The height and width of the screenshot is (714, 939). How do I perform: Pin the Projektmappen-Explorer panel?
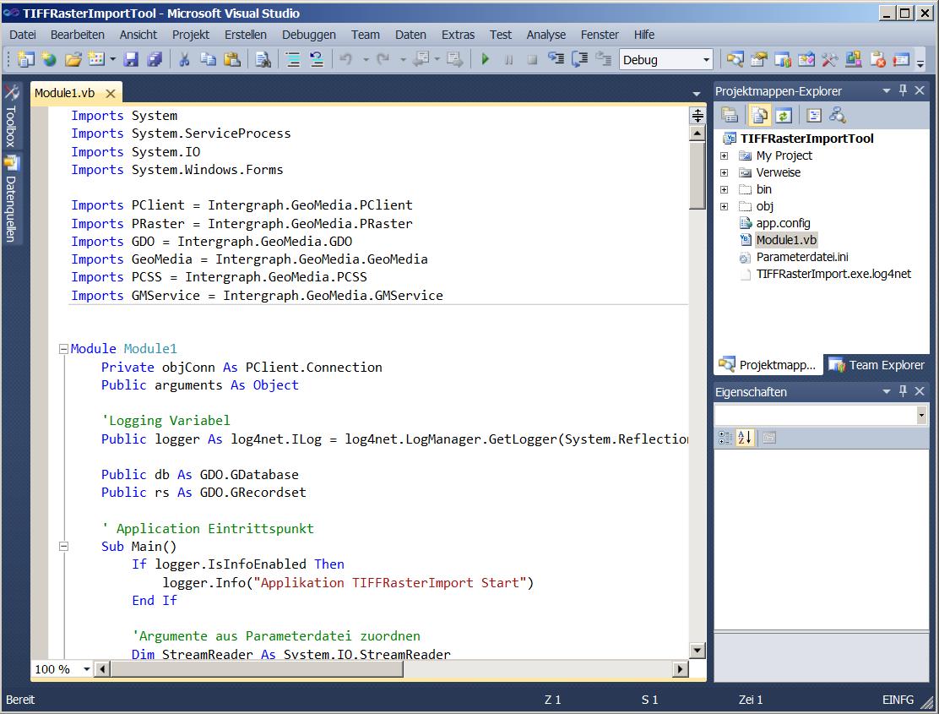pos(903,90)
